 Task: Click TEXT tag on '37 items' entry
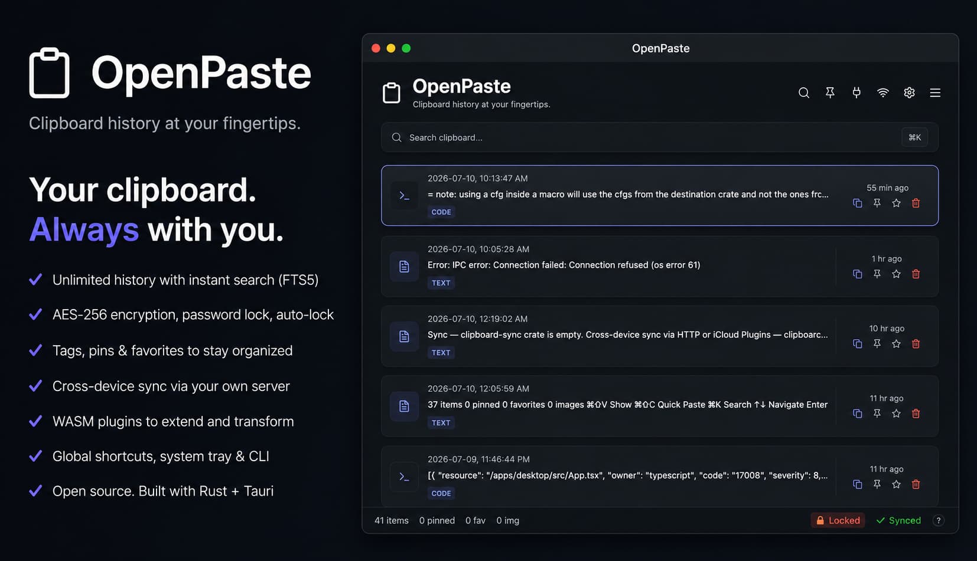441,422
